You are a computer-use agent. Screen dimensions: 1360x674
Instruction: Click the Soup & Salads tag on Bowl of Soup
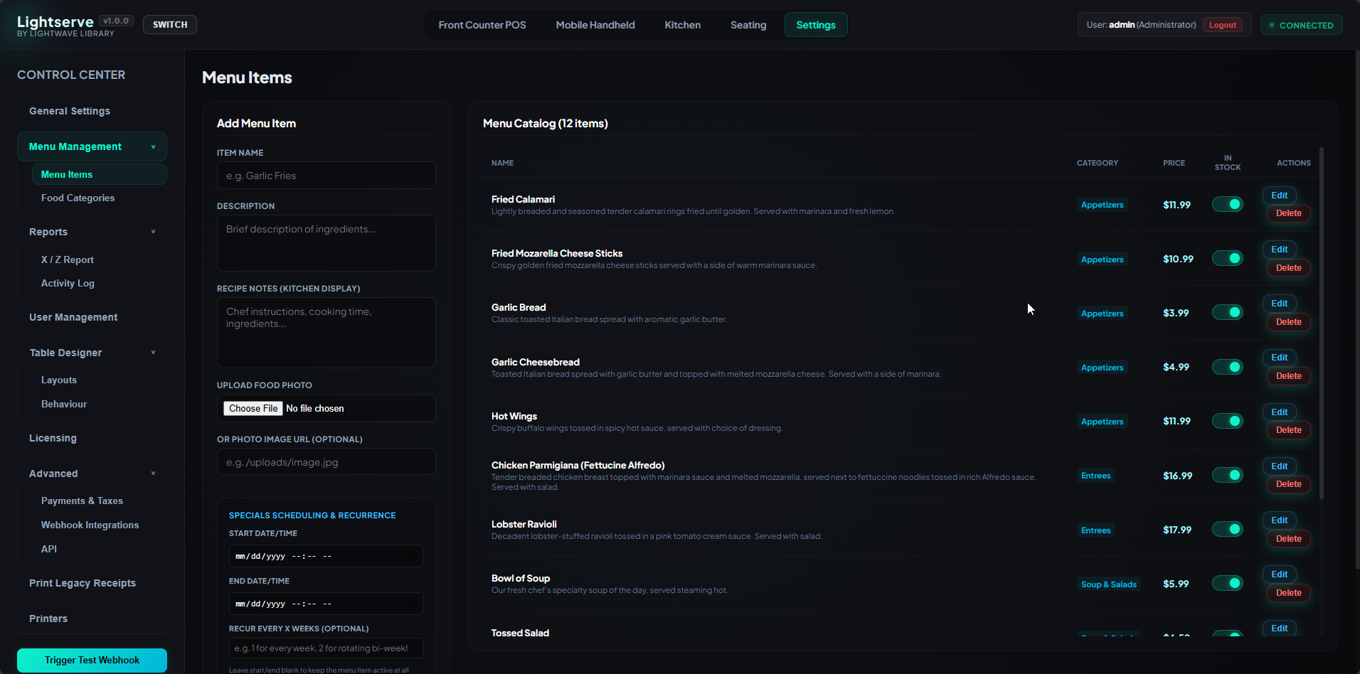coord(1108,584)
